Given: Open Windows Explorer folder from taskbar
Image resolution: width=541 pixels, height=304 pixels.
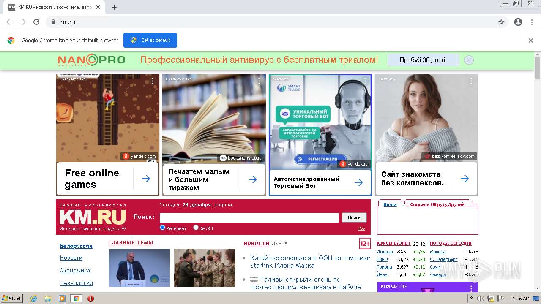Looking at the screenshot, I should 48,299.
